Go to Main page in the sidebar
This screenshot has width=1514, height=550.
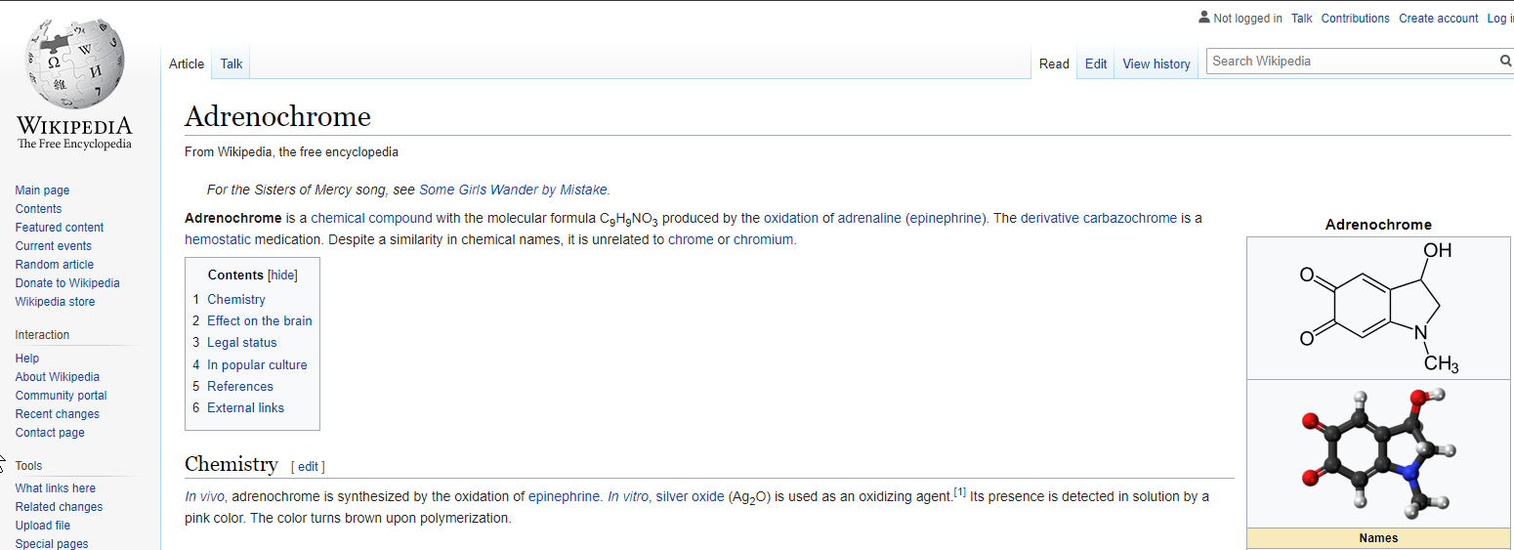tap(42, 190)
